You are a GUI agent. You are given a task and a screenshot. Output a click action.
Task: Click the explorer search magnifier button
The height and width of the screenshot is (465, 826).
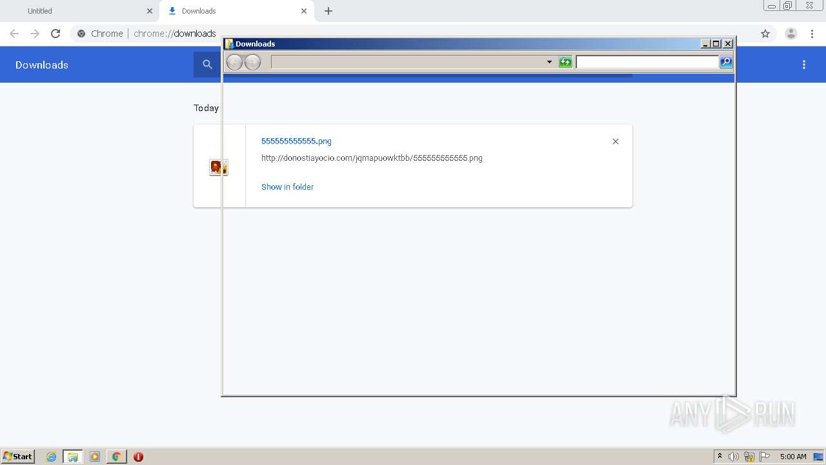coord(726,62)
